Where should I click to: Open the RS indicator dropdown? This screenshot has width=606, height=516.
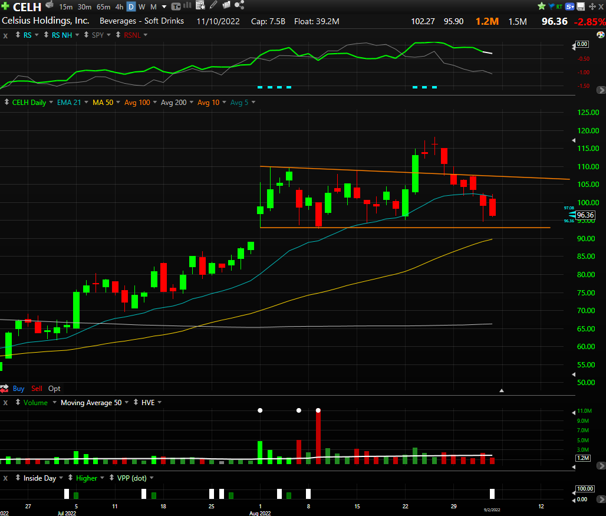37,35
